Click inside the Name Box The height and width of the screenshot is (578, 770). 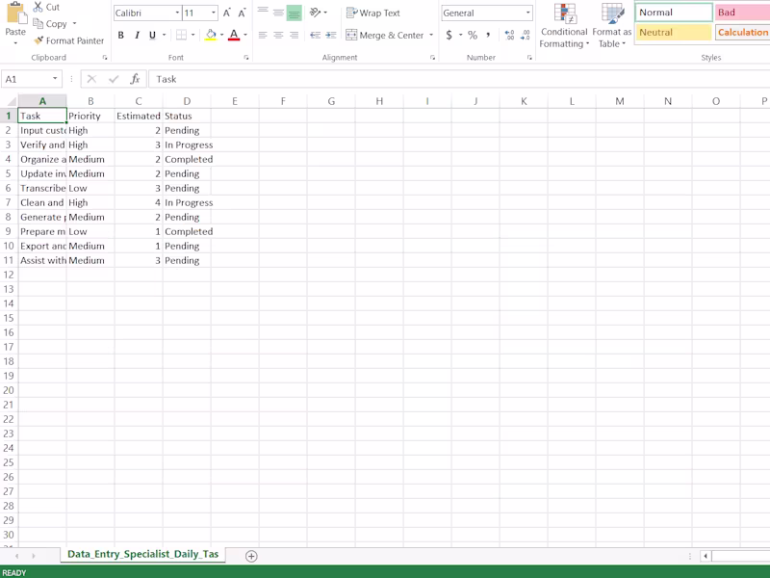click(29, 78)
